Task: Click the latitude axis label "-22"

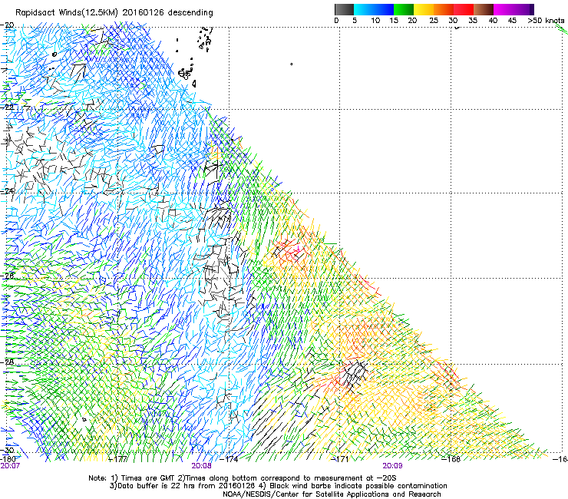Action: [8, 107]
